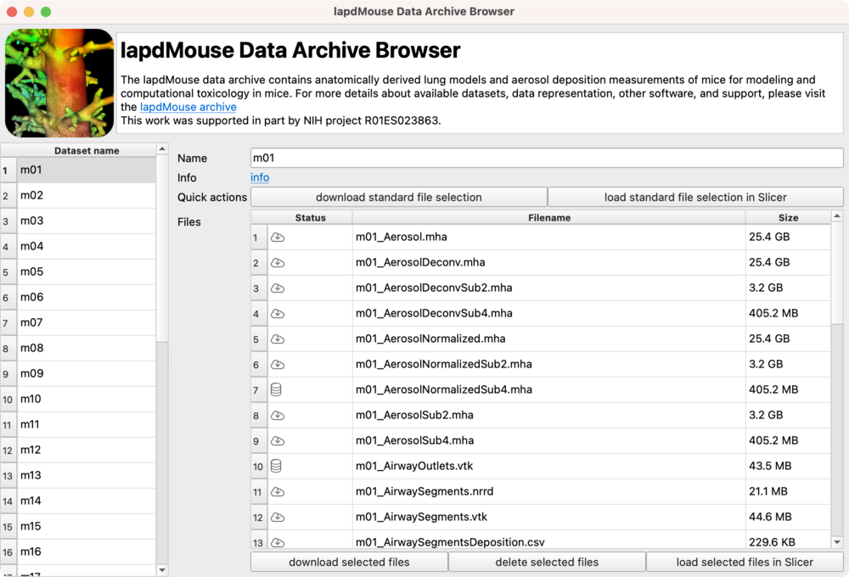849x577 pixels.
Task: Open the info link for m01
Action: coord(260,177)
